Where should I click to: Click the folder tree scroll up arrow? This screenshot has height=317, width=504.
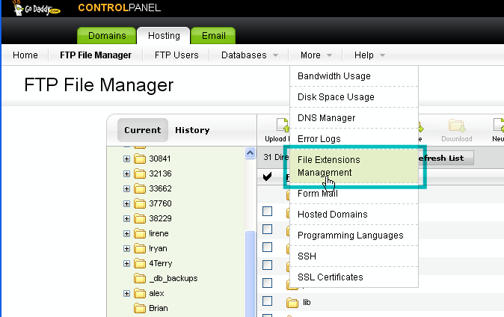[251, 153]
